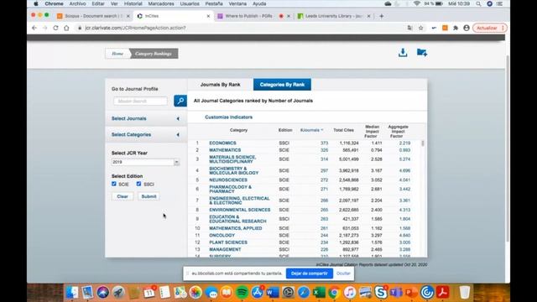Screen dimensions: 537x302
Task: Click the browser address bar URL
Action: (136, 28)
